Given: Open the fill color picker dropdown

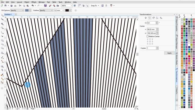Looking at the screenshot, I should (30, 10).
